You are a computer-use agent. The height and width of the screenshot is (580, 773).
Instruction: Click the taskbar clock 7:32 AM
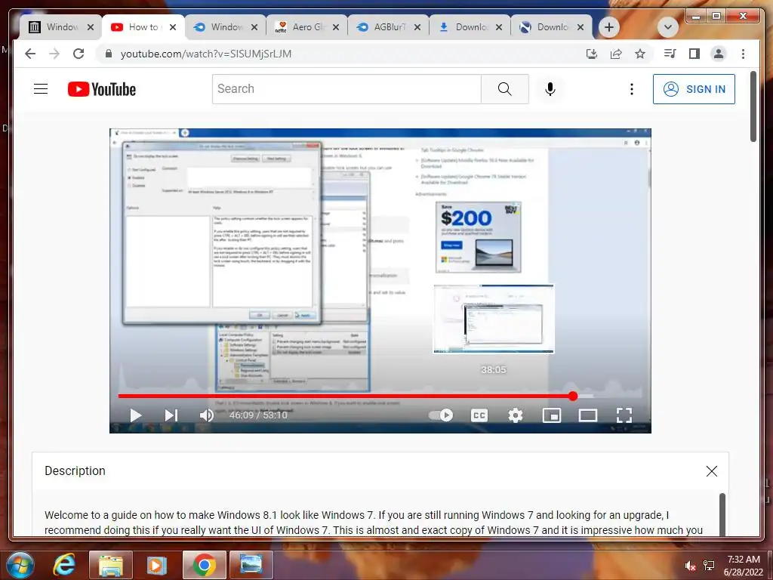pos(744,560)
